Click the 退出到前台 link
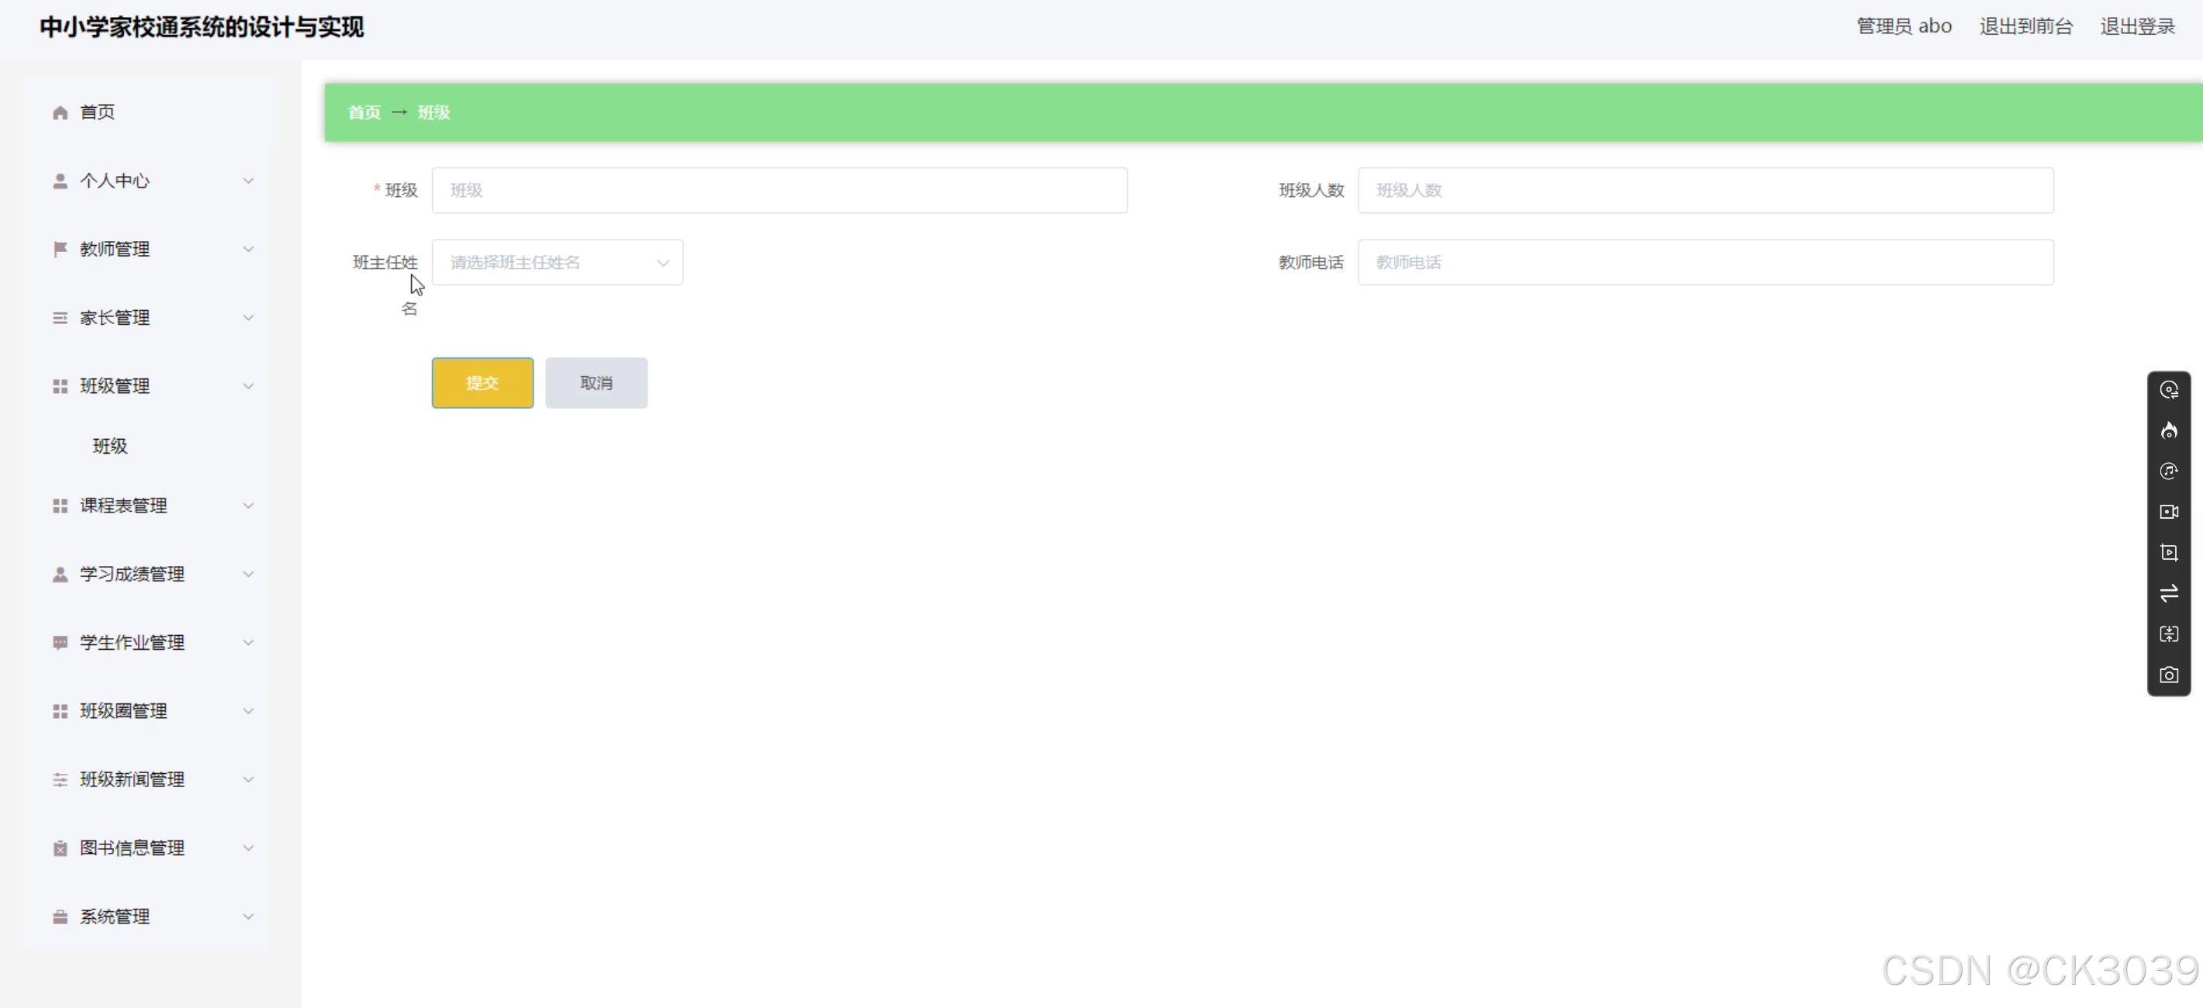 click(2025, 26)
